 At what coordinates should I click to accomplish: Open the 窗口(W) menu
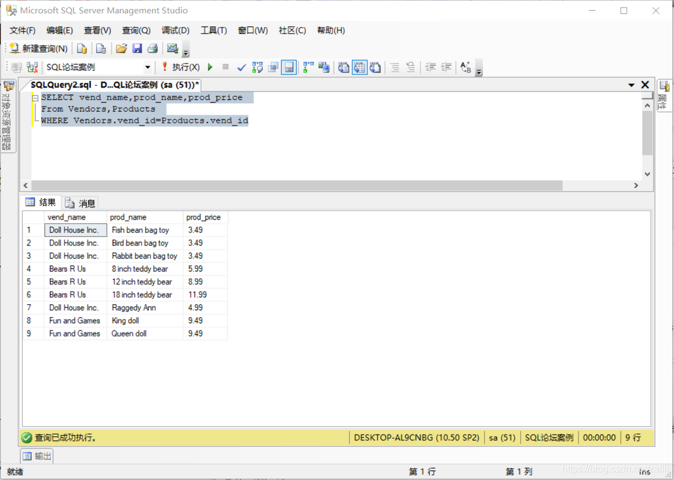pos(253,31)
